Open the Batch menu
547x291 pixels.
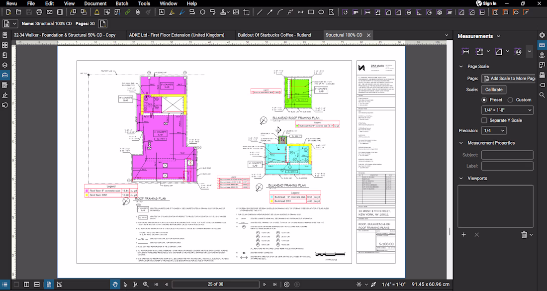click(x=122, y=3)
